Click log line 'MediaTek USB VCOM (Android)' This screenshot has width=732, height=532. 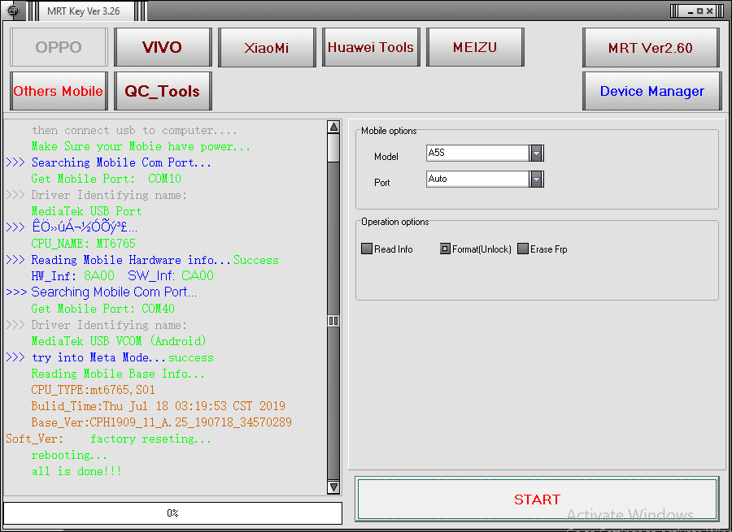[x=119, y=341]
